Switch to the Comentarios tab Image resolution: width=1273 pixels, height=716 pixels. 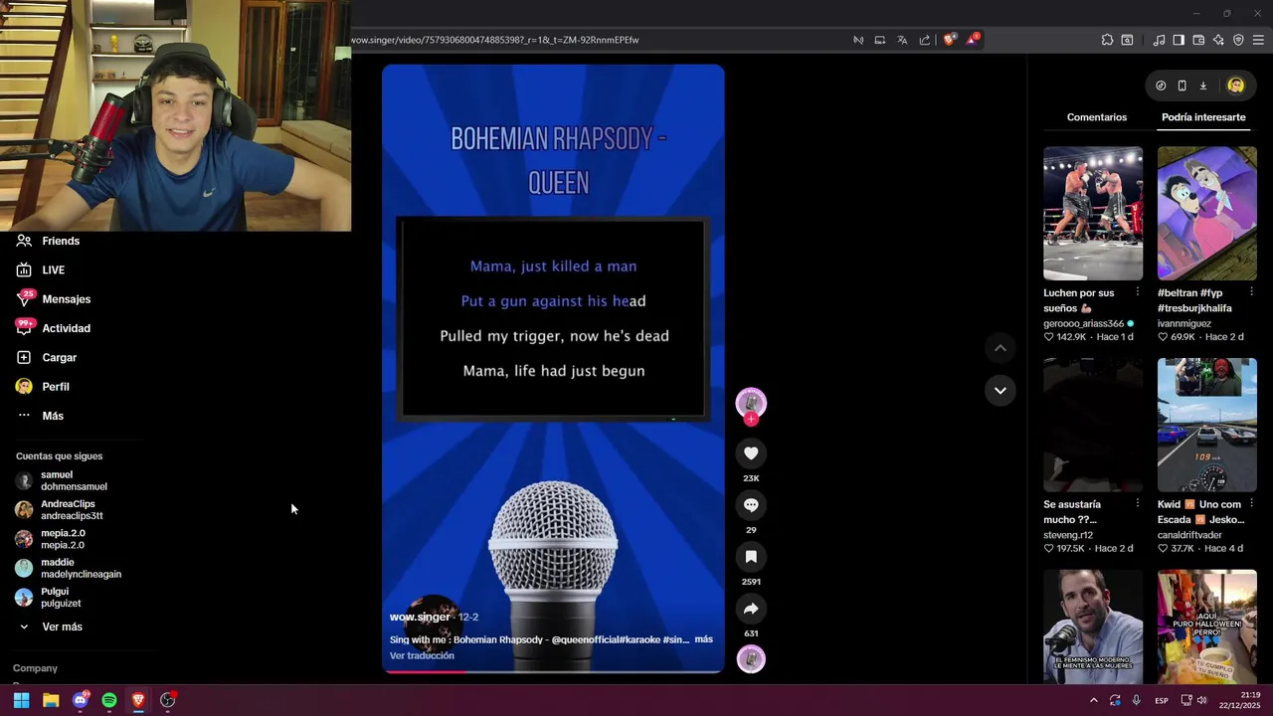pyautogui.click(x=1097, y=117)
